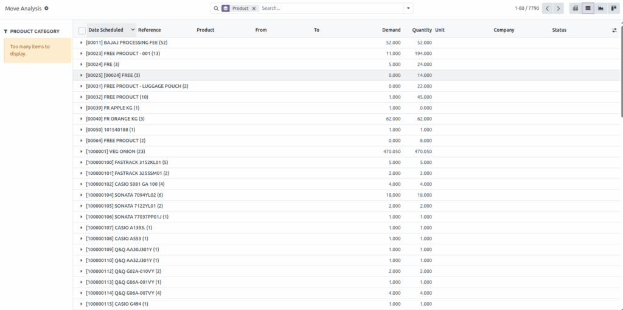Expand SONATA 77037PP01J group

pos(81,217)
